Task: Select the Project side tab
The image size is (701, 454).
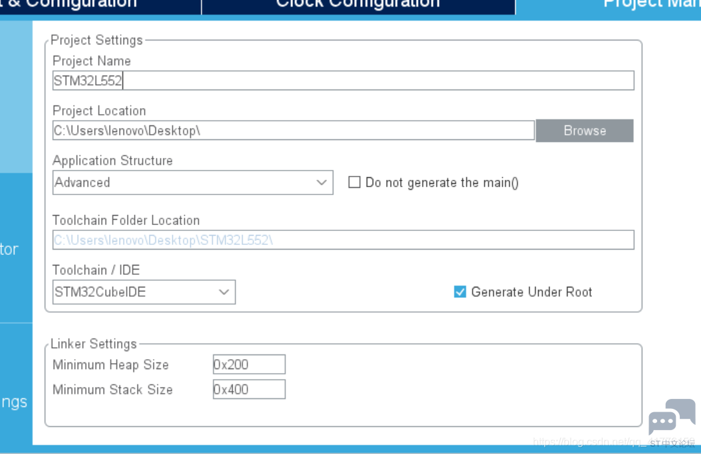Action: 16,96
